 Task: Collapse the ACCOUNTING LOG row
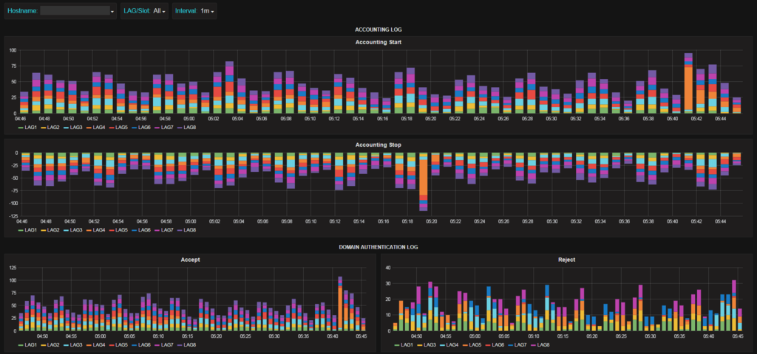378,29
